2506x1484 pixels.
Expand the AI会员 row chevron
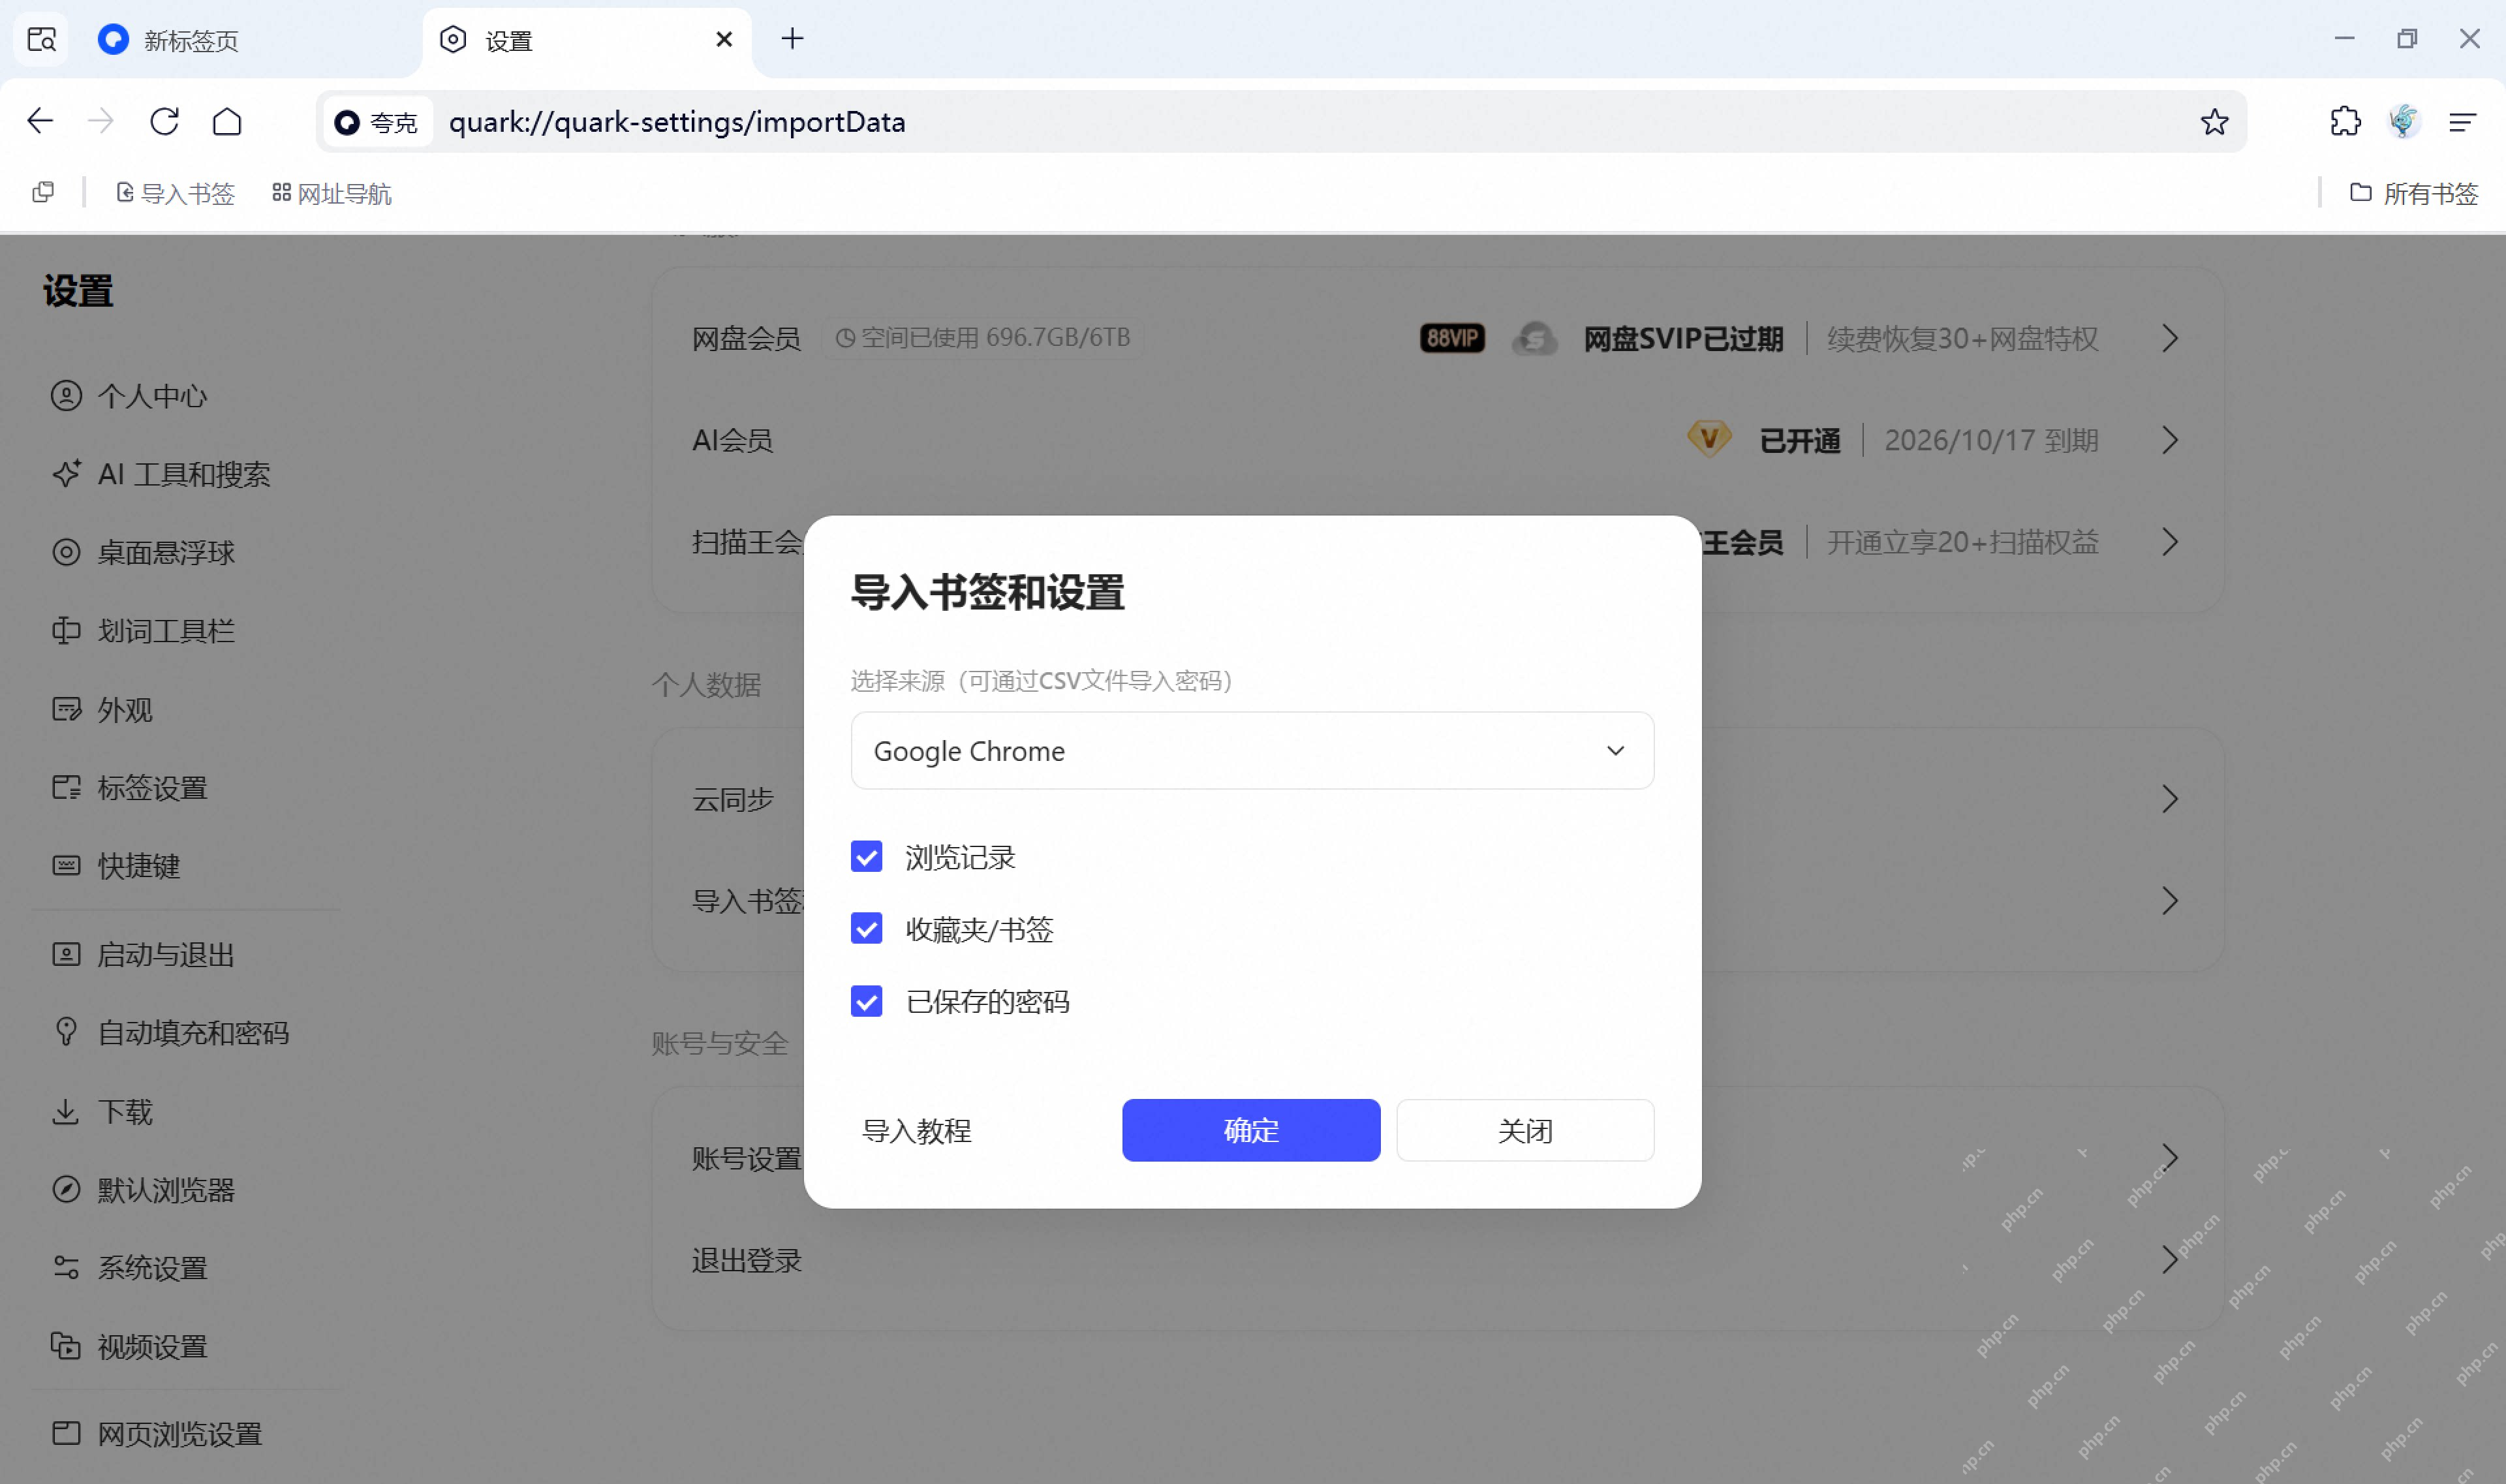[x=2169, y=440]
